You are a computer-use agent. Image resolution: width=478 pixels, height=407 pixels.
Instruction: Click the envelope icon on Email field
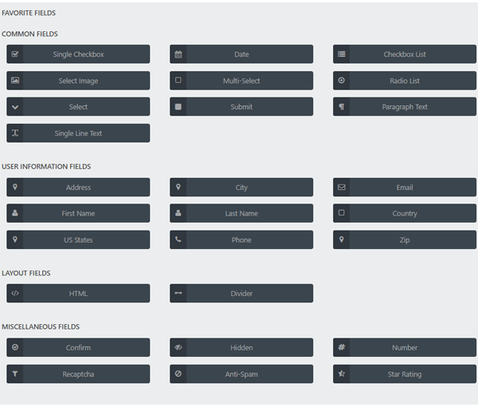click(x=342, y=188)
